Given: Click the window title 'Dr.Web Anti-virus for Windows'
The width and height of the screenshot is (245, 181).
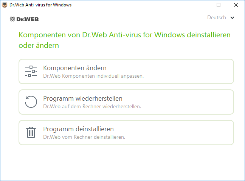Looking at the screenshot, I should point(40,5).
